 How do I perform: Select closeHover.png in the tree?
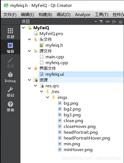click(80, 127)
